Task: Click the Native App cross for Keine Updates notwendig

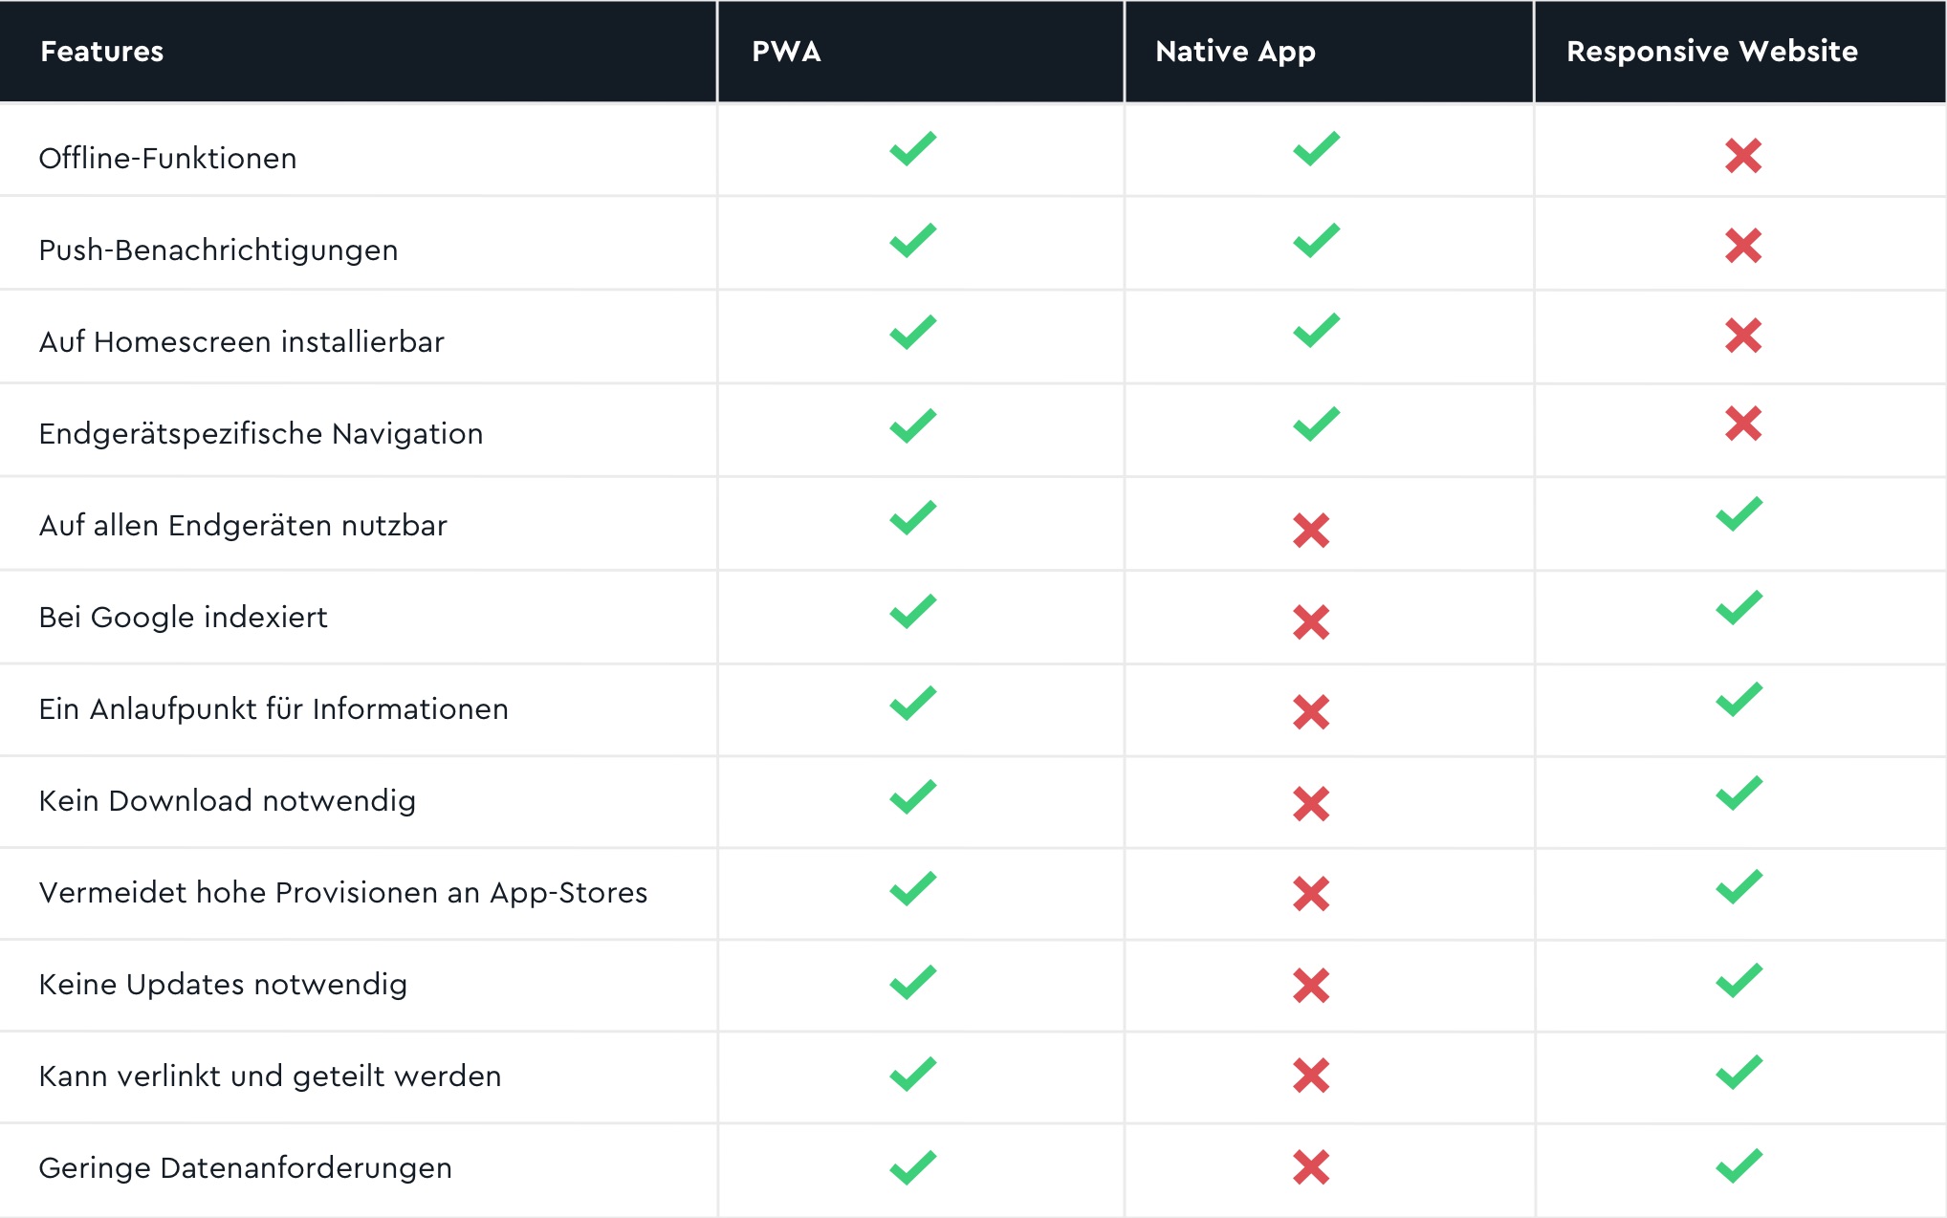Action: click(x=1311, y=986)
